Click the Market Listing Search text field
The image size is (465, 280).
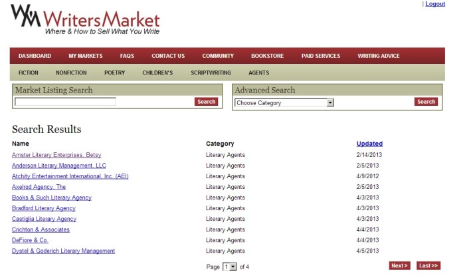[x=65, y=102]
